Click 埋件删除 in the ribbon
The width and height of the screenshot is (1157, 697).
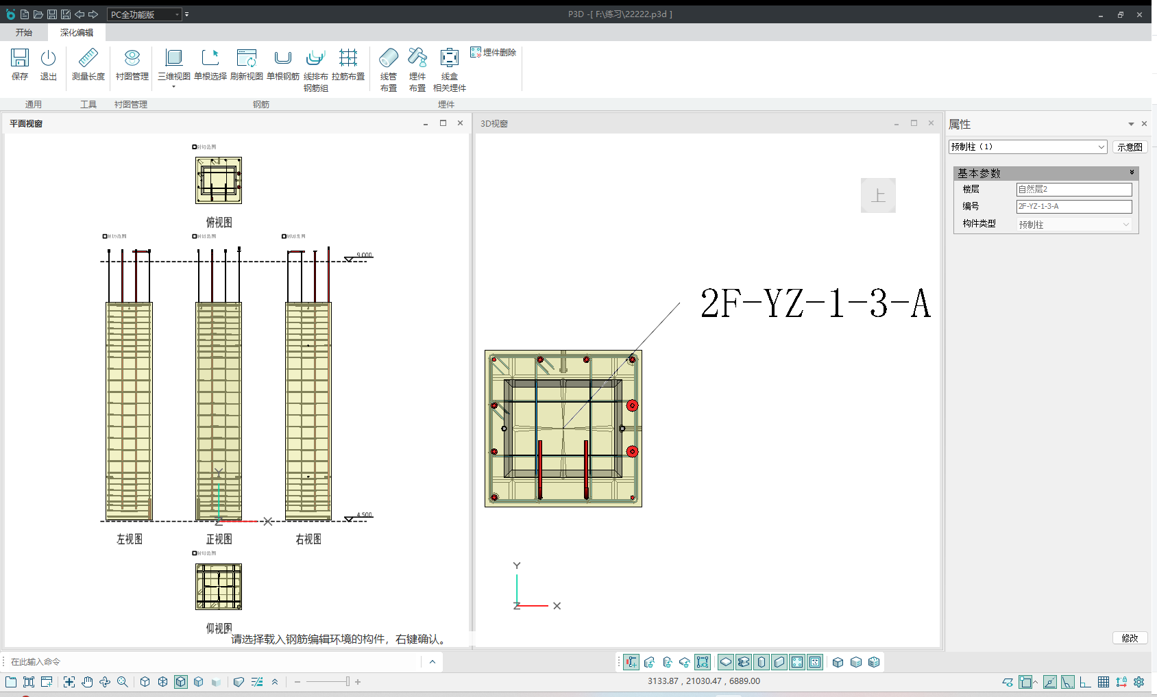[494, 53]
